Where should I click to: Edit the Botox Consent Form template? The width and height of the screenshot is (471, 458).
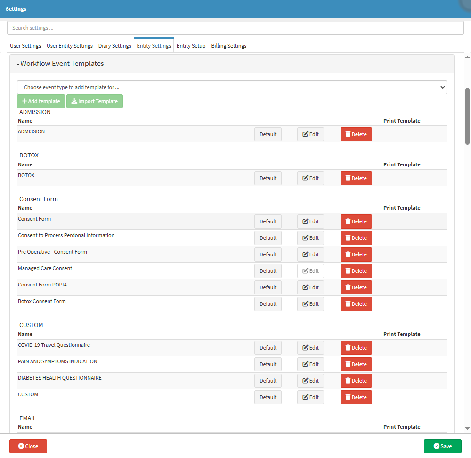point(310,304)
